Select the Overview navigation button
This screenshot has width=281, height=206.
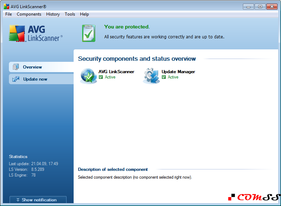coord(41,67)
